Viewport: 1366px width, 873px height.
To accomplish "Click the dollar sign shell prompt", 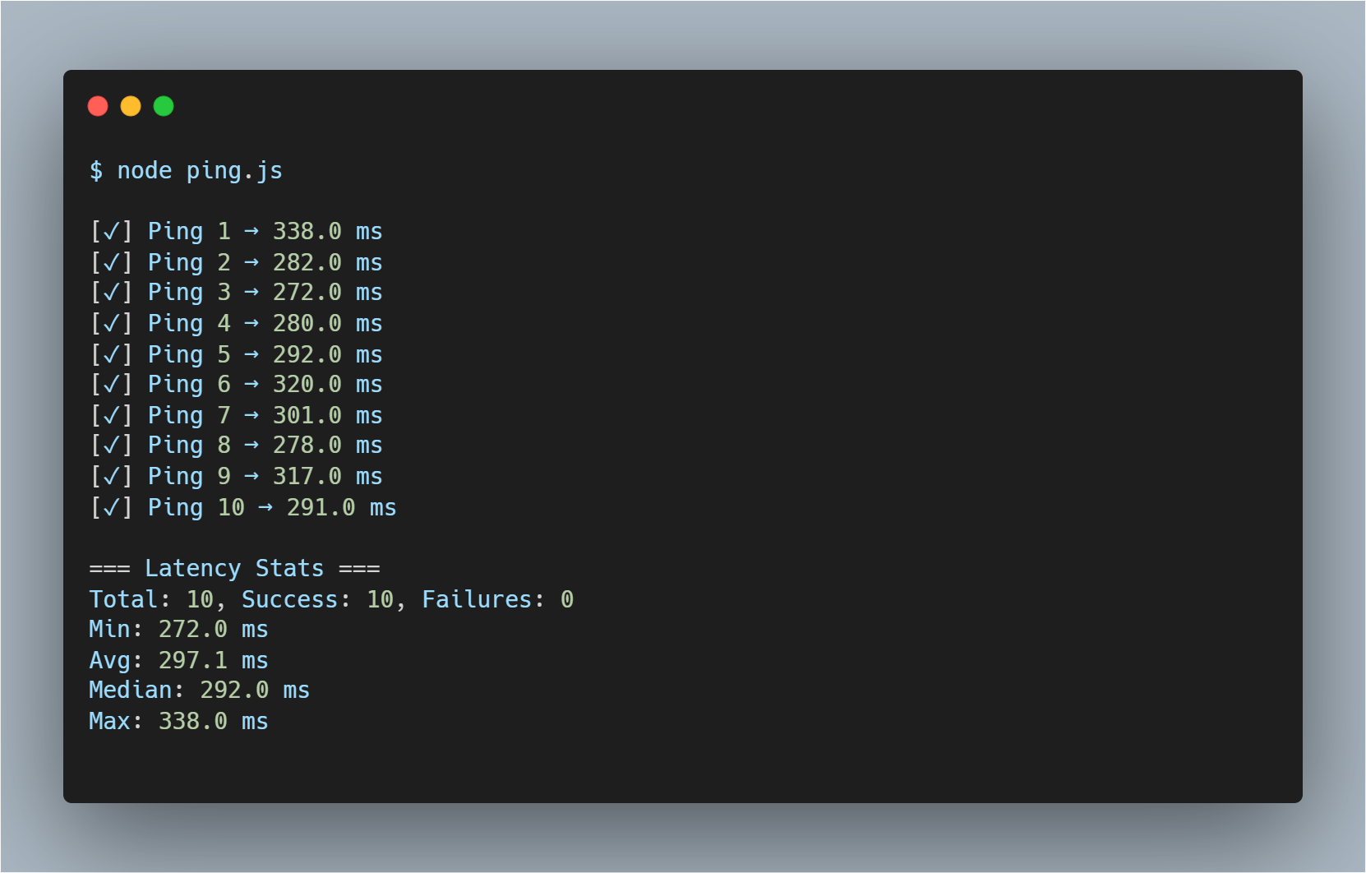I will click(96, 171).
